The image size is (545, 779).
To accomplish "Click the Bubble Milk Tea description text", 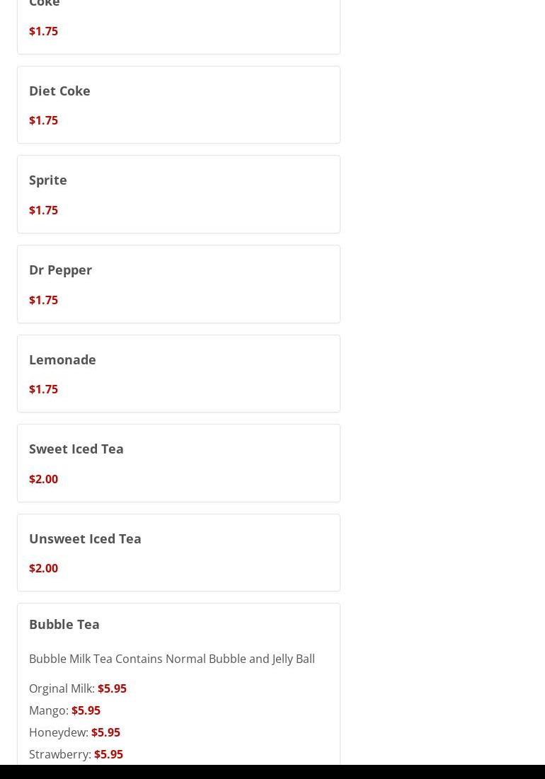I will click(172, 659).
